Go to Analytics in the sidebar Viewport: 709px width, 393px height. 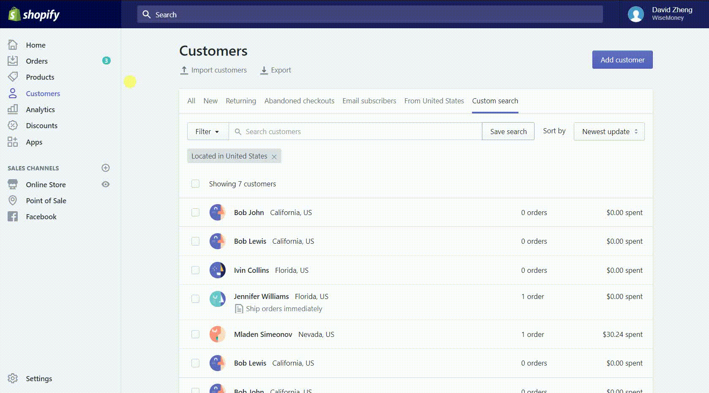click(x=40, y=109)
